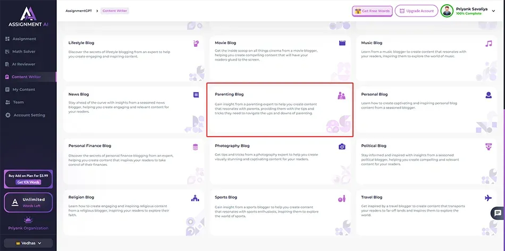Click the Photography Blog camera icon
This screenshot has width=505, height=251.
(342, 146)
